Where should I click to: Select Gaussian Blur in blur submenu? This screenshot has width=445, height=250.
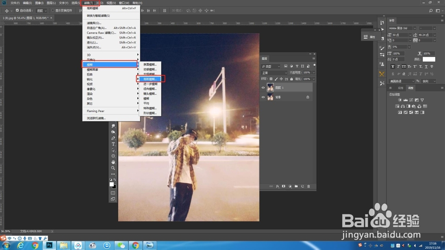[x=150, y=79]
